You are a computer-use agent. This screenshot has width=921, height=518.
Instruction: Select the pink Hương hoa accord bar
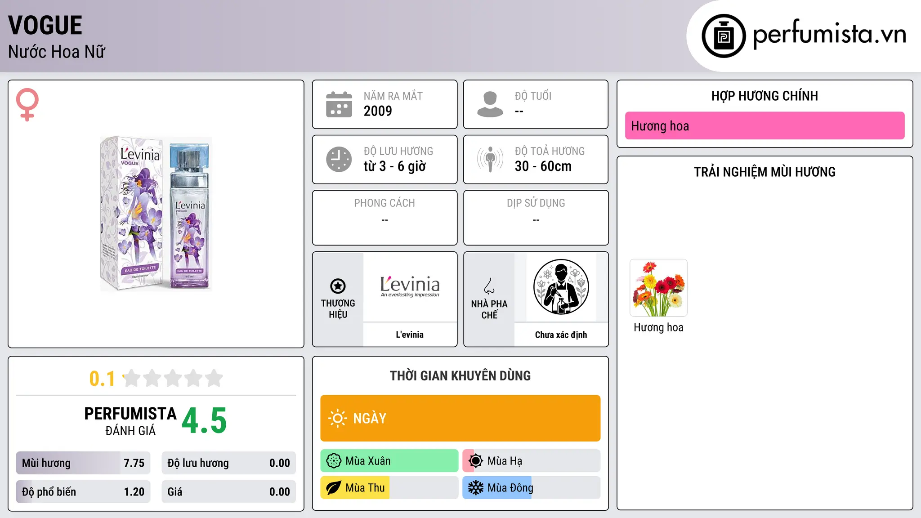coord(765,126)
